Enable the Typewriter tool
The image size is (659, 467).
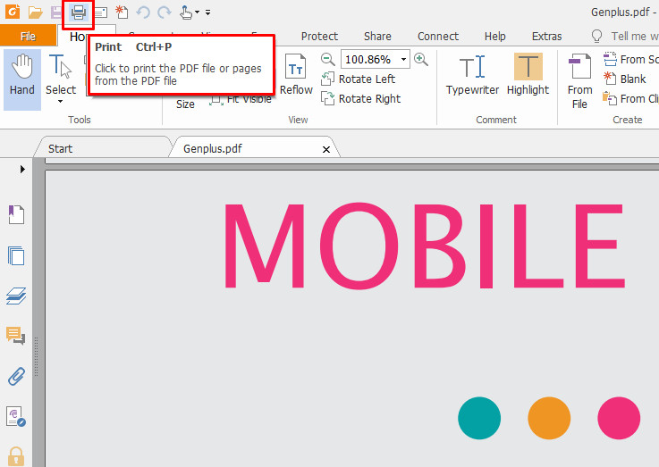tap(471, 74)
